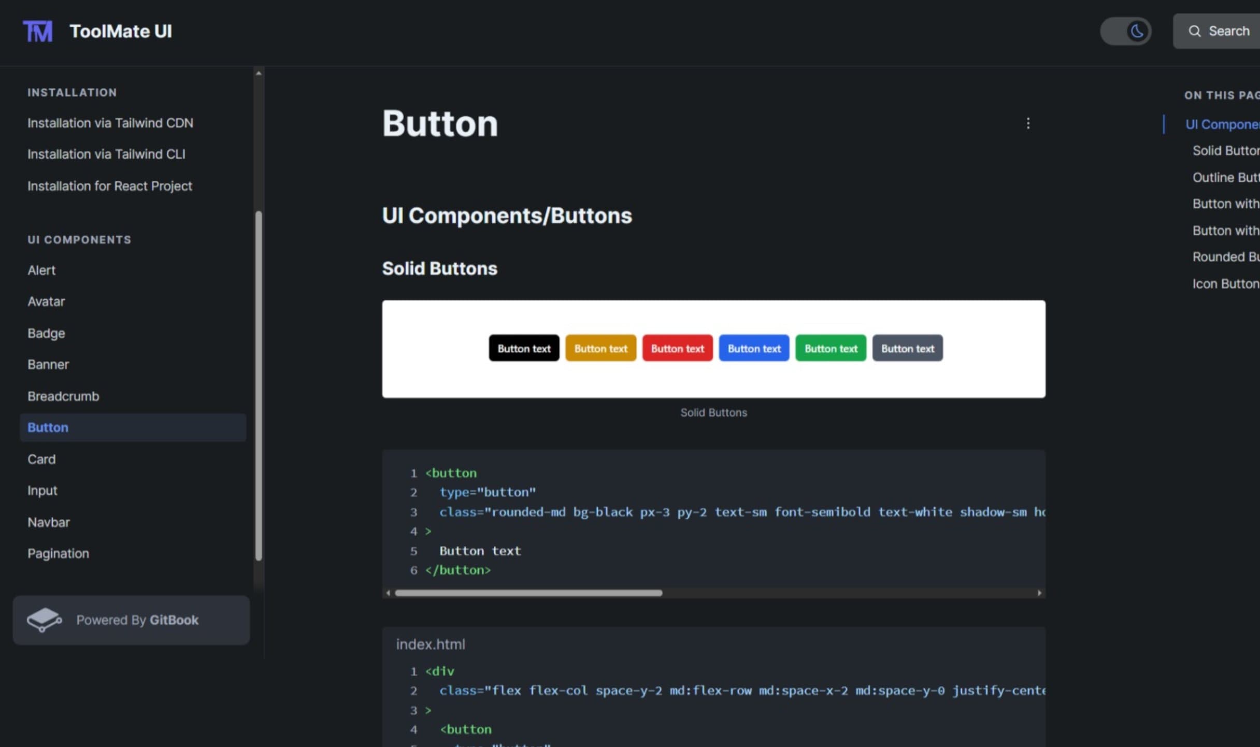
Task: Jump to Outline Buttons in page outline
Action: [1226, 177]
